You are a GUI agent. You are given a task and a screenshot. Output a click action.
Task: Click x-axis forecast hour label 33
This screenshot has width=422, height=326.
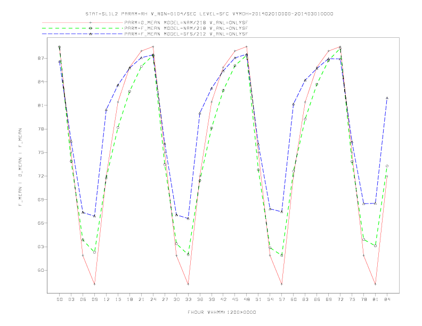188,299
